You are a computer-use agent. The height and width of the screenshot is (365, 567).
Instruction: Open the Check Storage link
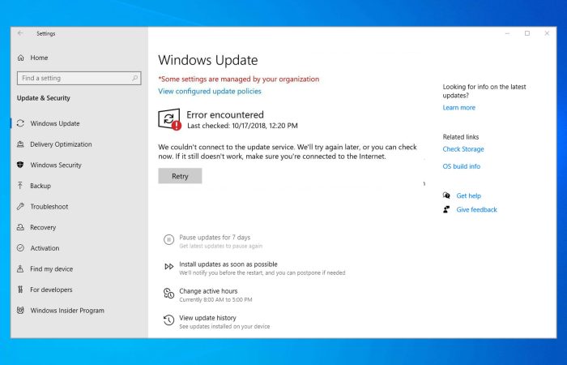pos(463,148)
